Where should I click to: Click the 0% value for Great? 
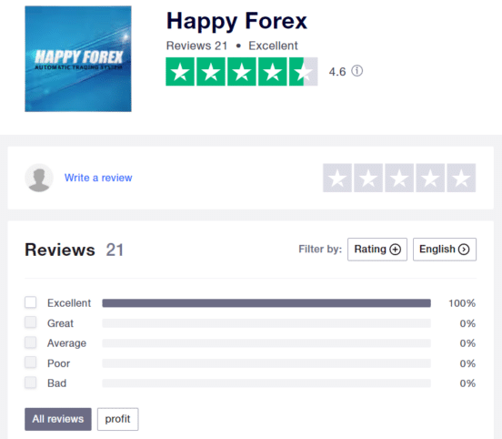pyautogui.click(x=467, y=323)
